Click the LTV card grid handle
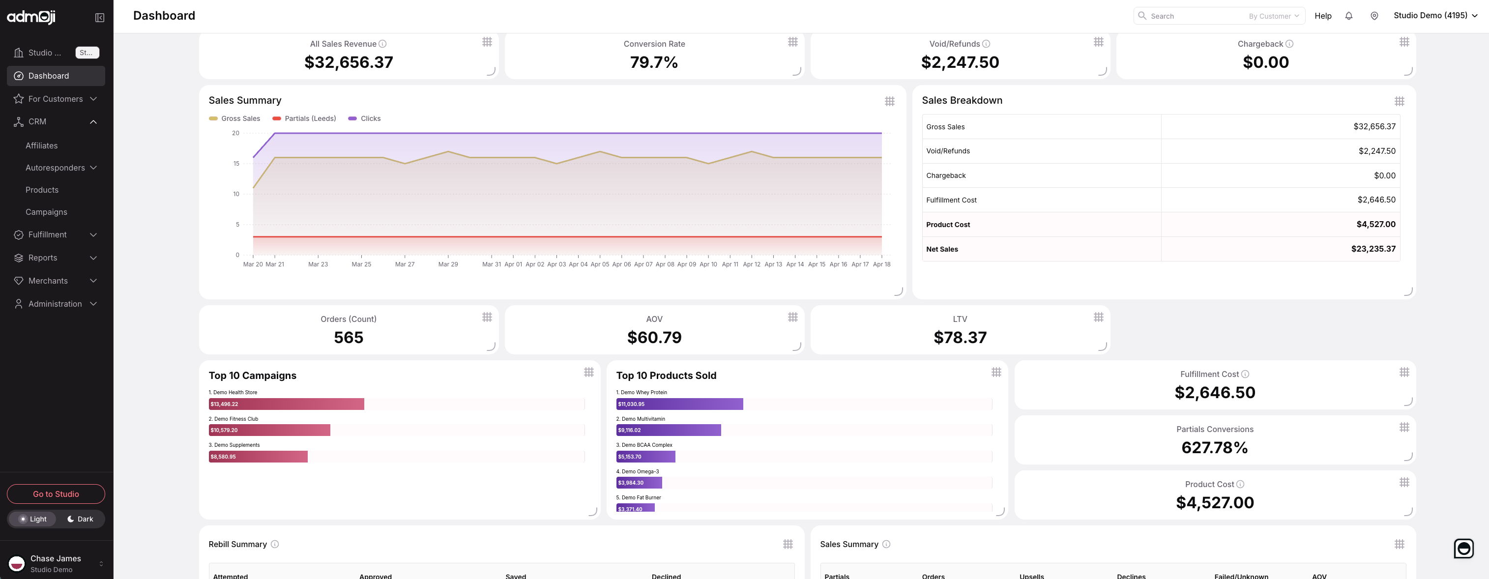This screenshot has width=1489, height=579. (x=1099, y=317)
